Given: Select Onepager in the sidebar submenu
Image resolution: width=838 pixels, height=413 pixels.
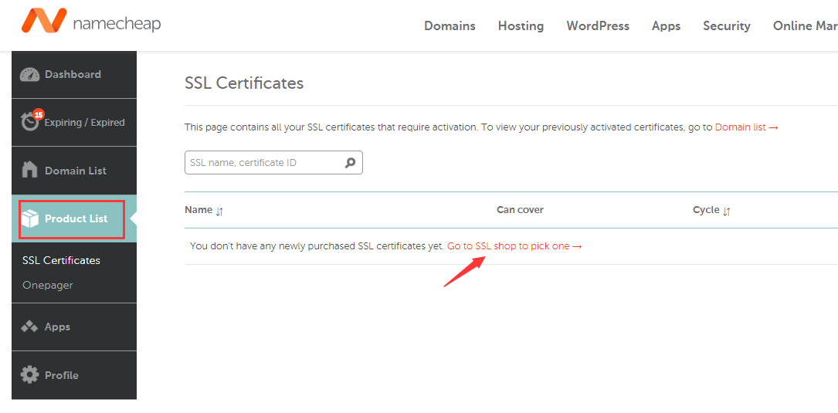Looking at the screenshot, I should point(48,285).
